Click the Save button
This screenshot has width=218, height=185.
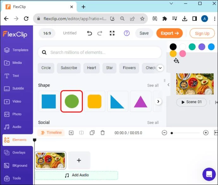coord(144,33)
